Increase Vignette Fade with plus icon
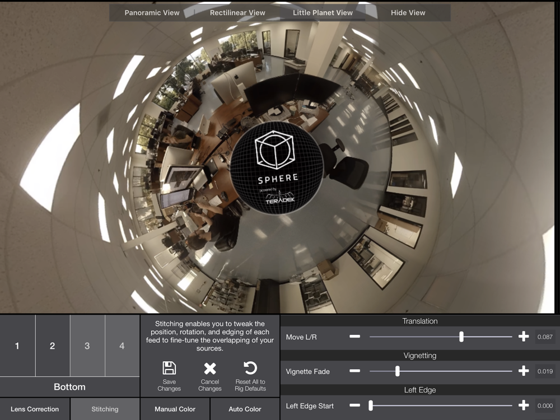560x420 pixels. click(524, 371)
